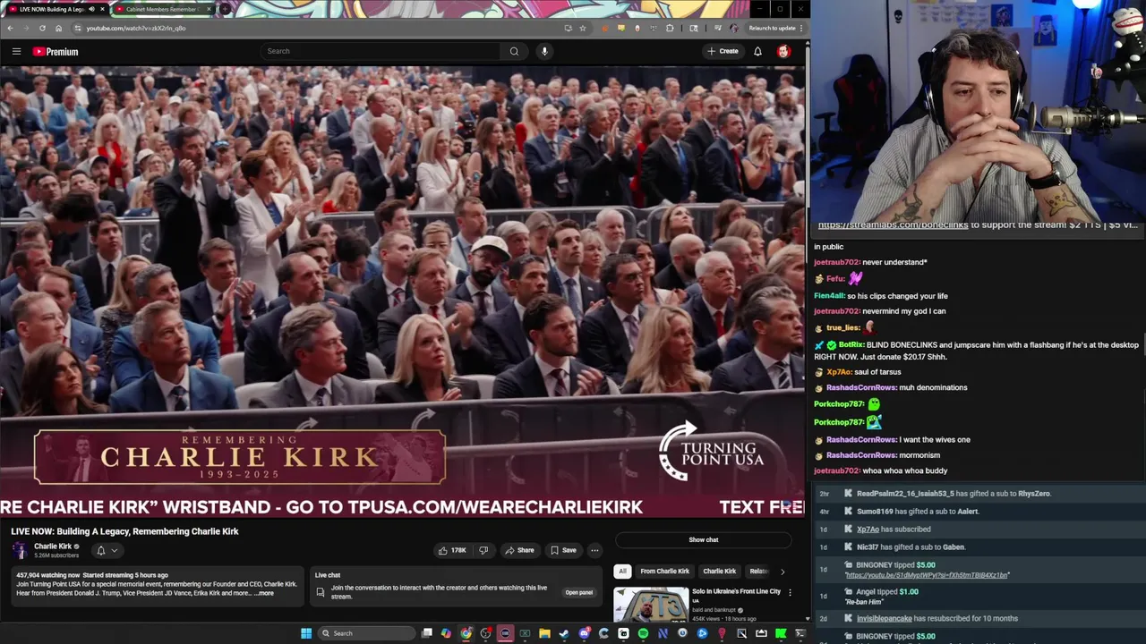Mute the LIVE NOW tab audio
The width and height of the screenshot is (1146, 644).
(91, 9)
